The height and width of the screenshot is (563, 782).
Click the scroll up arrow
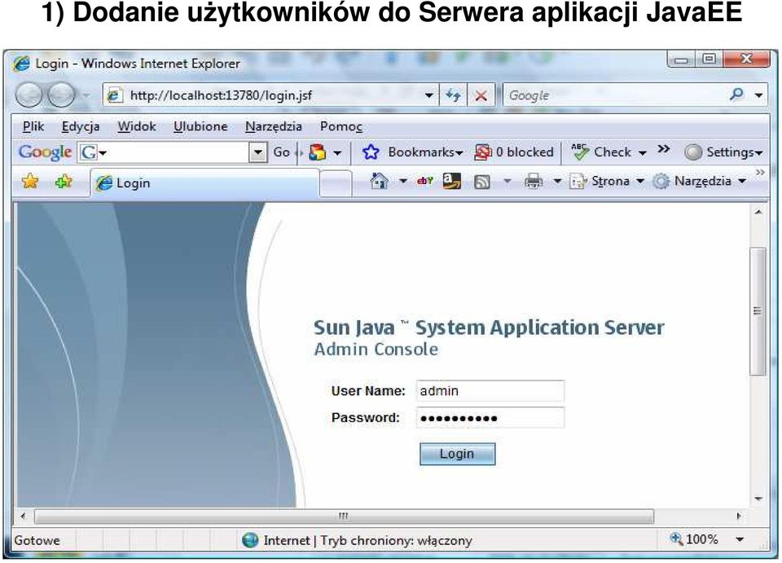758,212
